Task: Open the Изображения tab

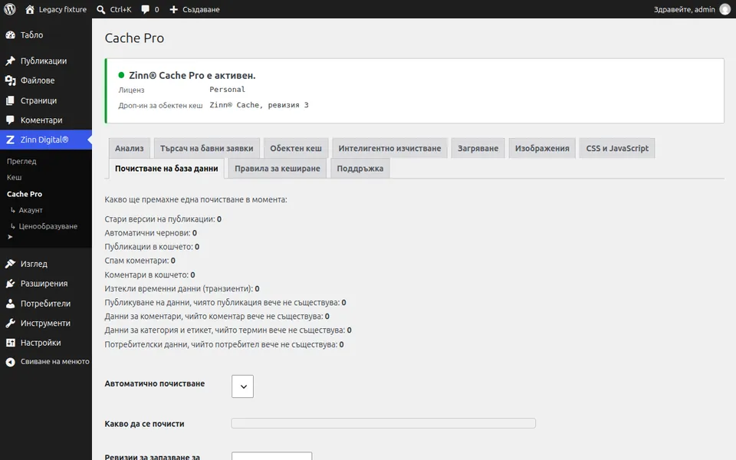Action: 542,148
